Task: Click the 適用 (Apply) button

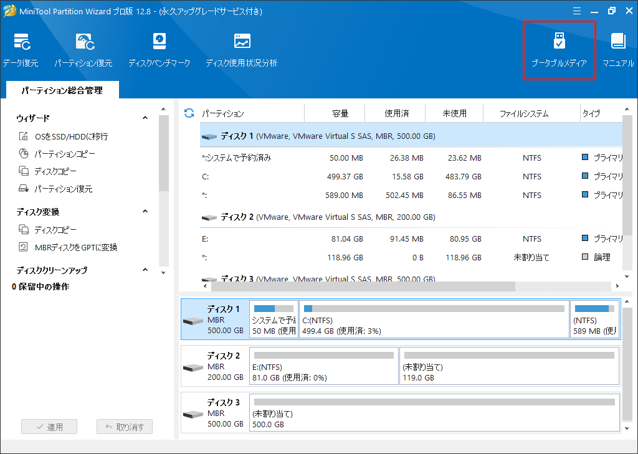Action: [x=49, y=427]
